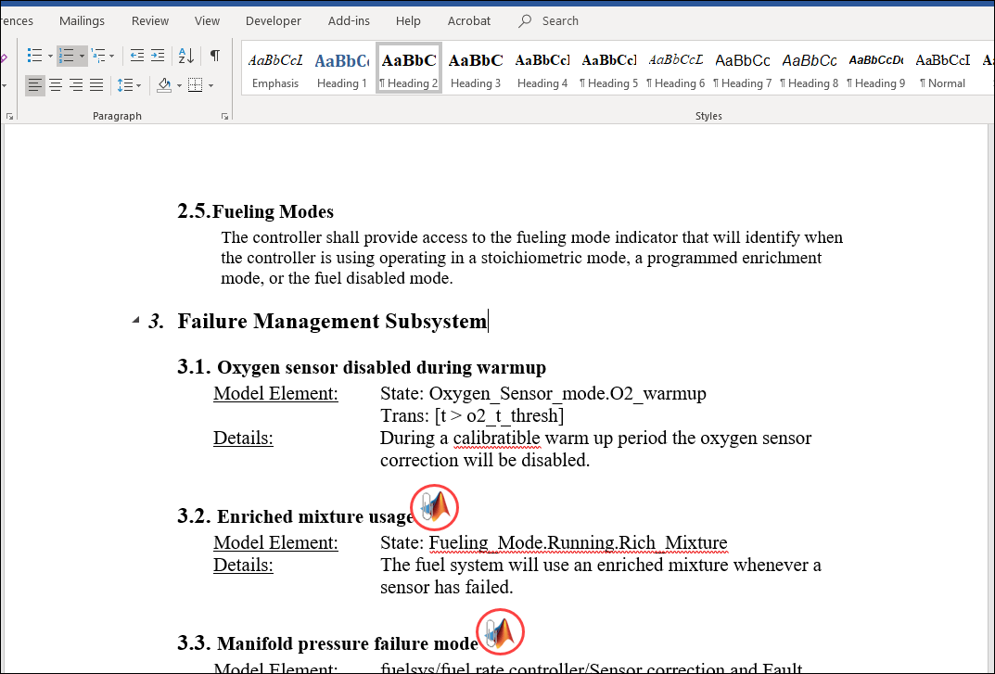Open the Numbering library dropdown arrow
995x674 pixels.
(82, 56)
